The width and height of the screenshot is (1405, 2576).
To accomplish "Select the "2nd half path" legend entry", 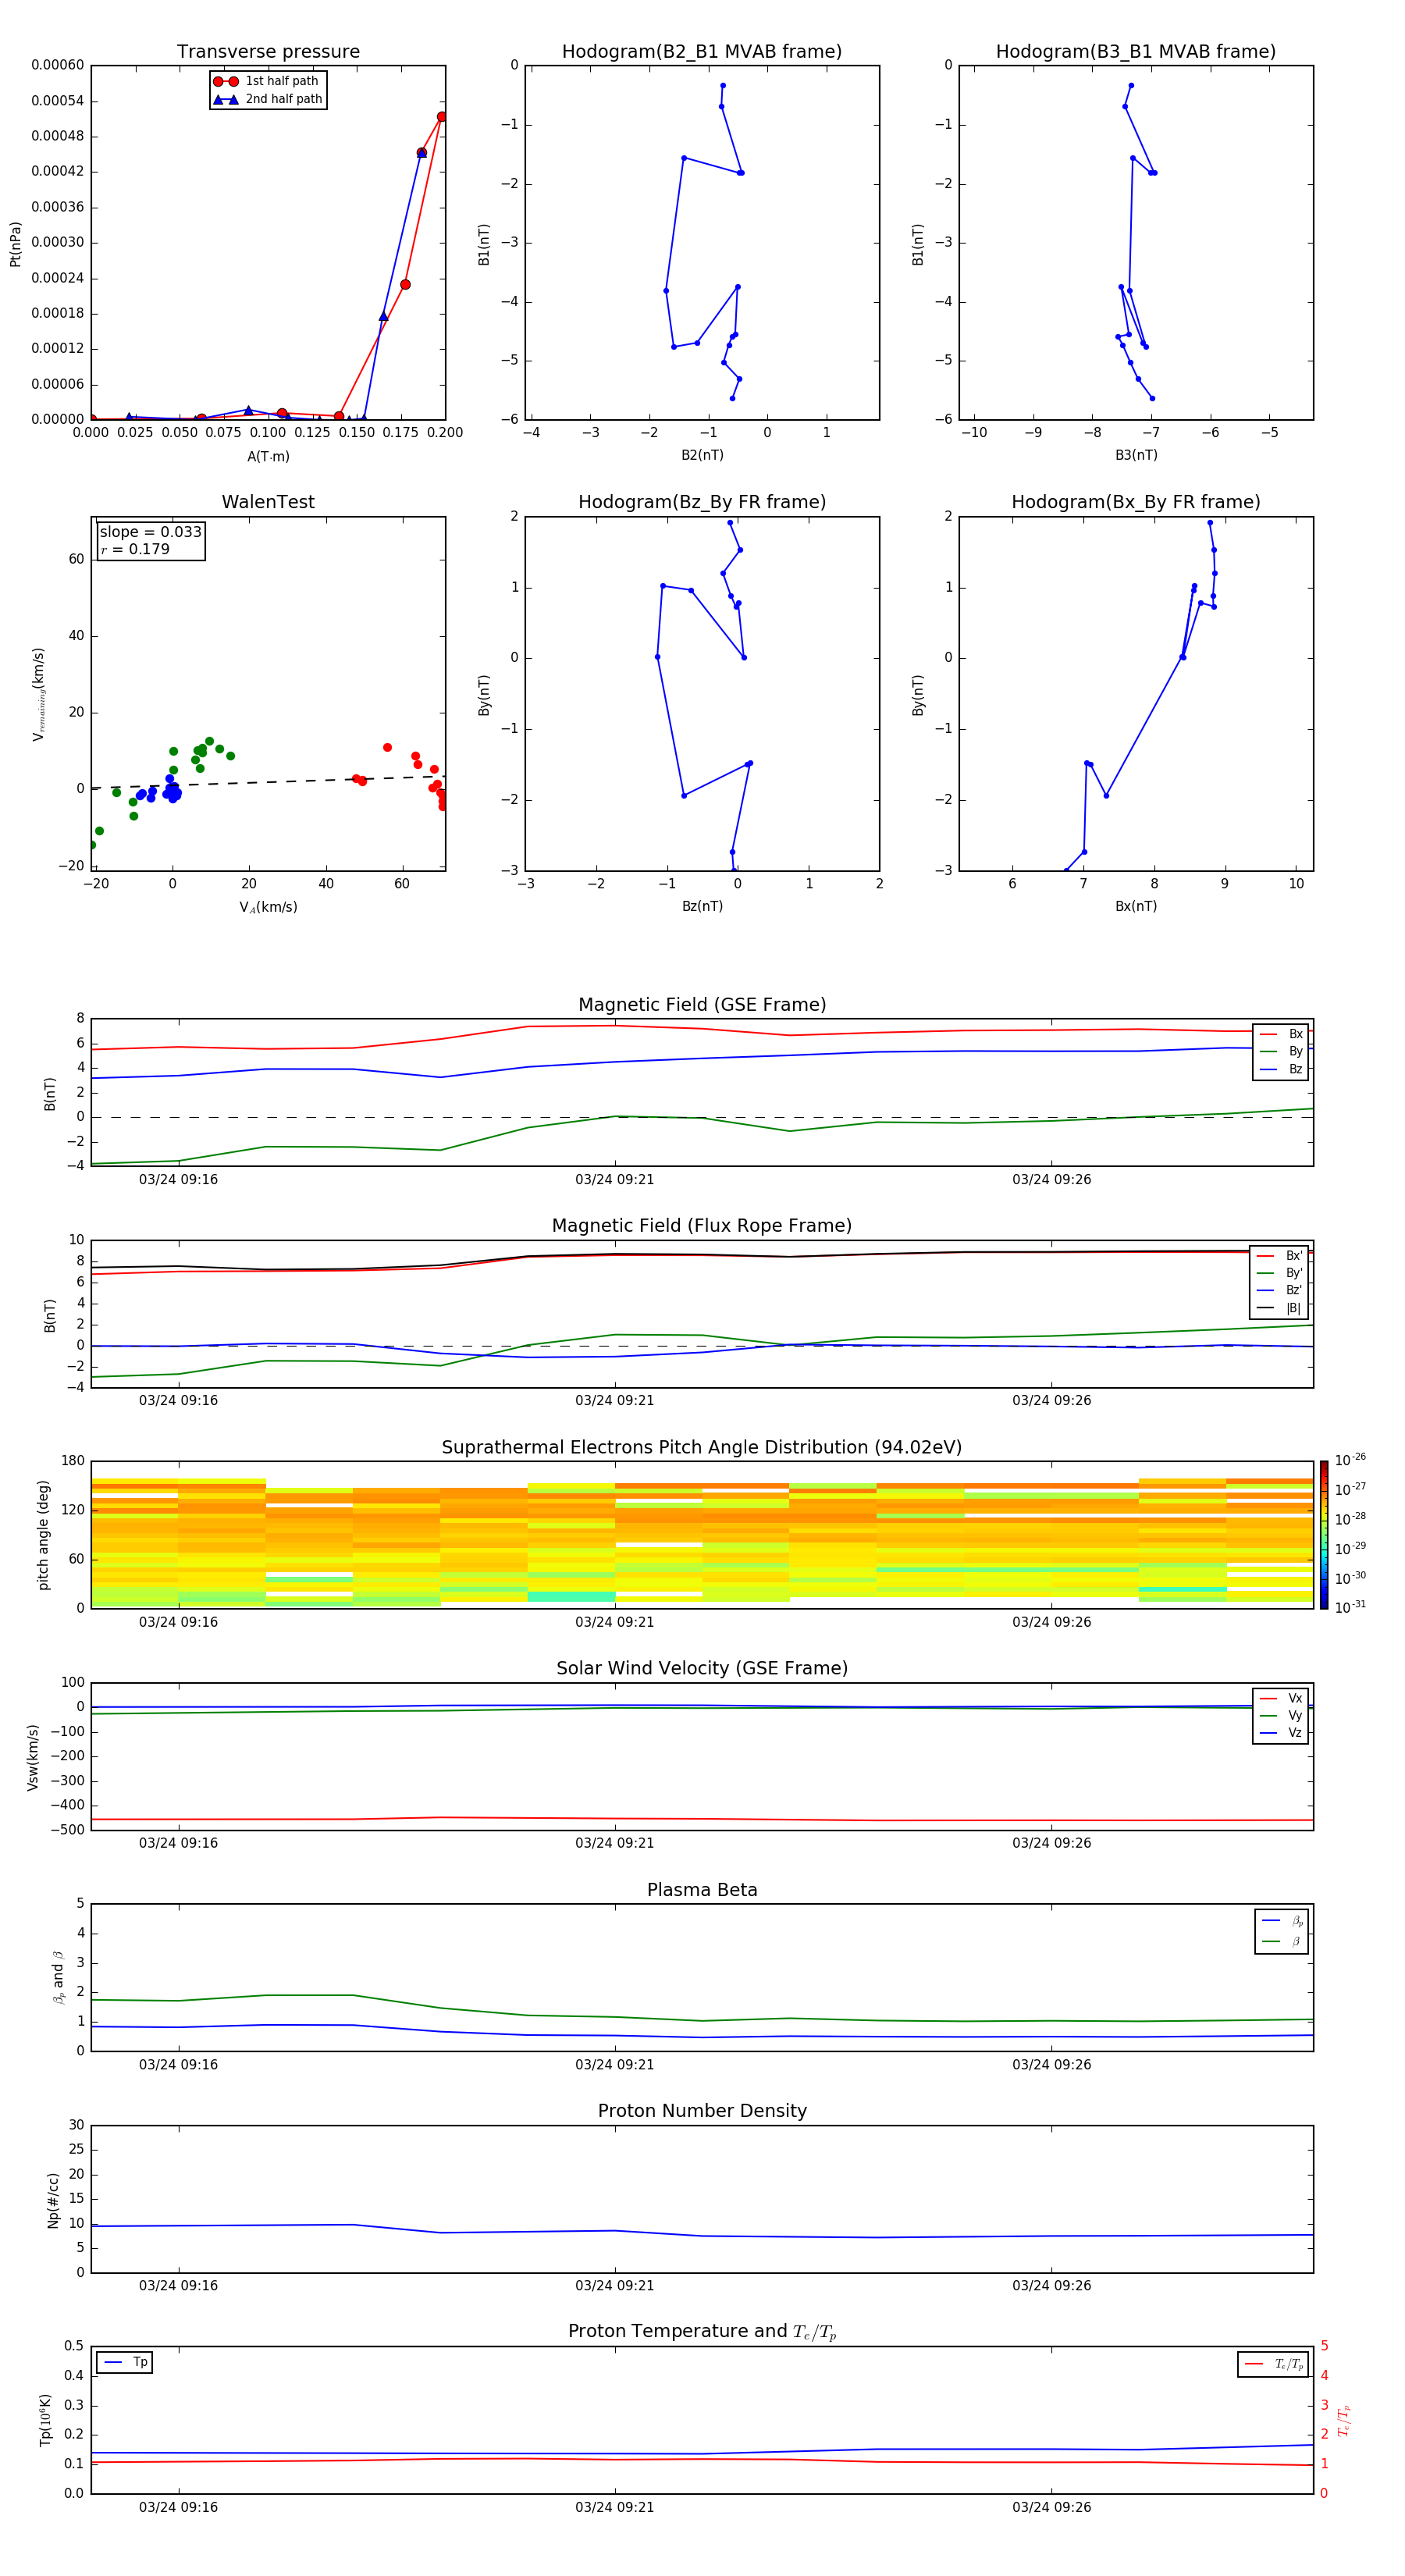I will click(x=268, y=99).
